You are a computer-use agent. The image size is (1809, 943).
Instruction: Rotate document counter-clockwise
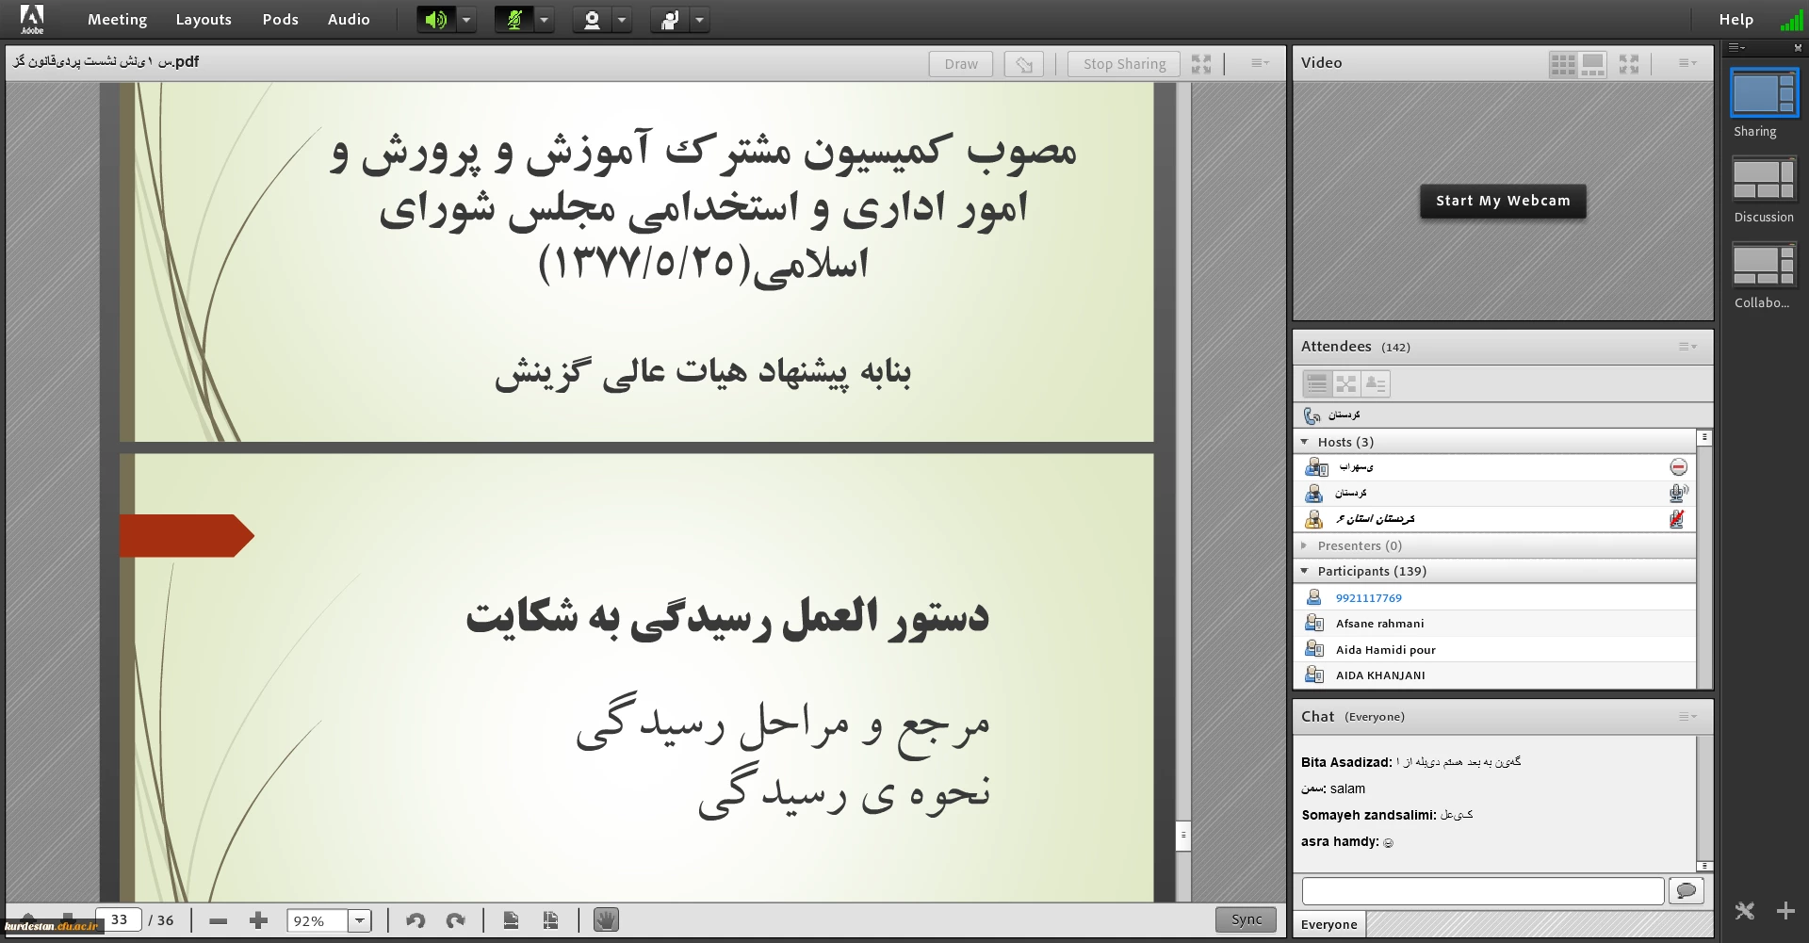[x=416, y=920]
